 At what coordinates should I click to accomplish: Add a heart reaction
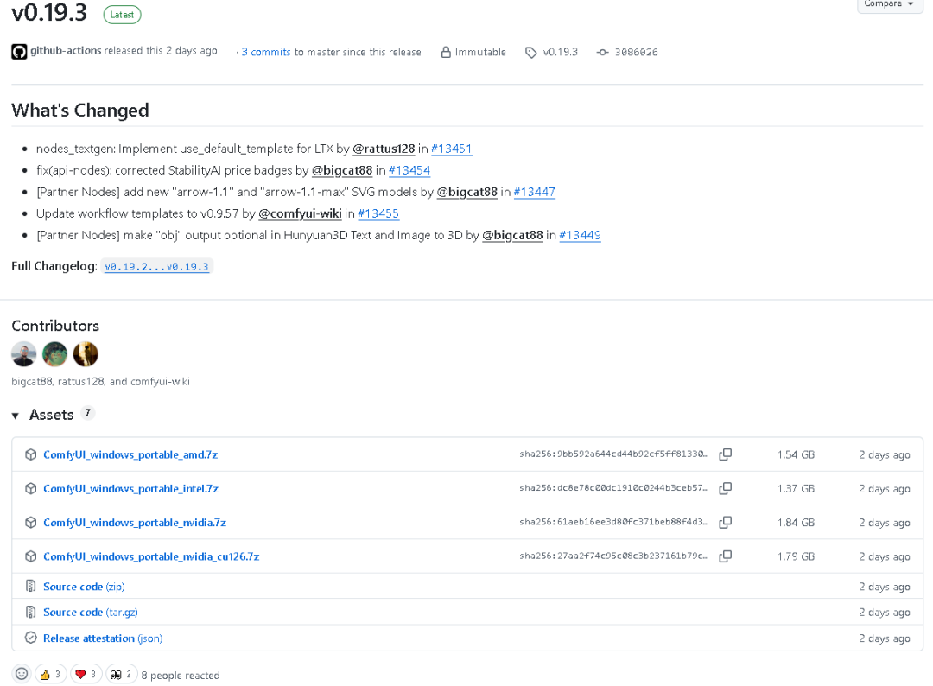point(86,674)
